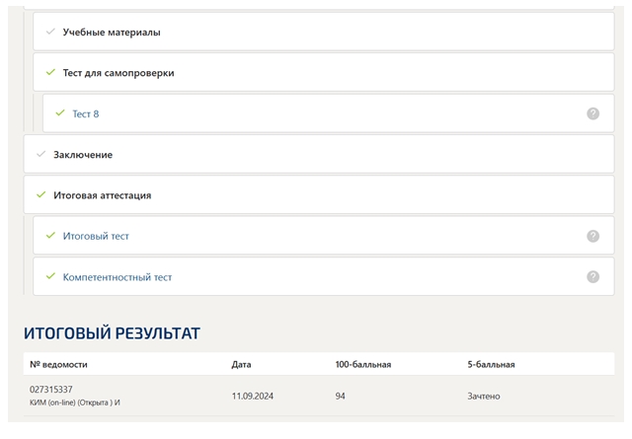Image resolution: width=632 pixels, height=439 pixels.
Task: Open help icon beside Итоговый тест
Action: [592, 236]
